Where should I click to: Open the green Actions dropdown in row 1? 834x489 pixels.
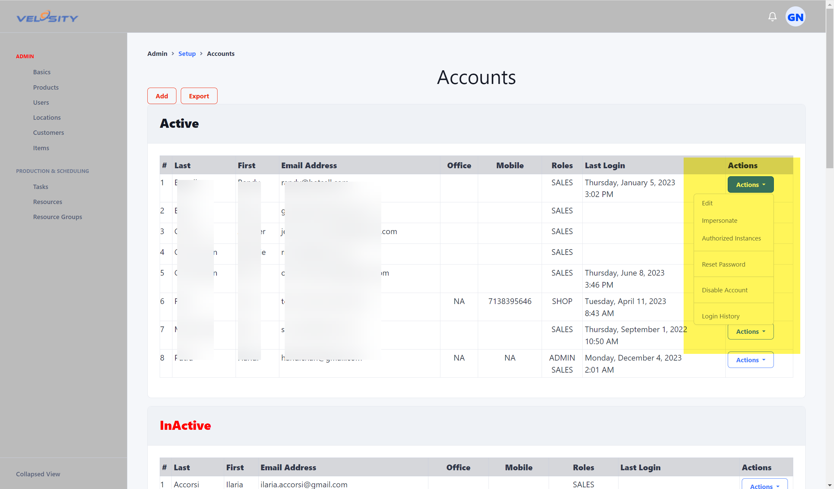click(x=750, y=185)
